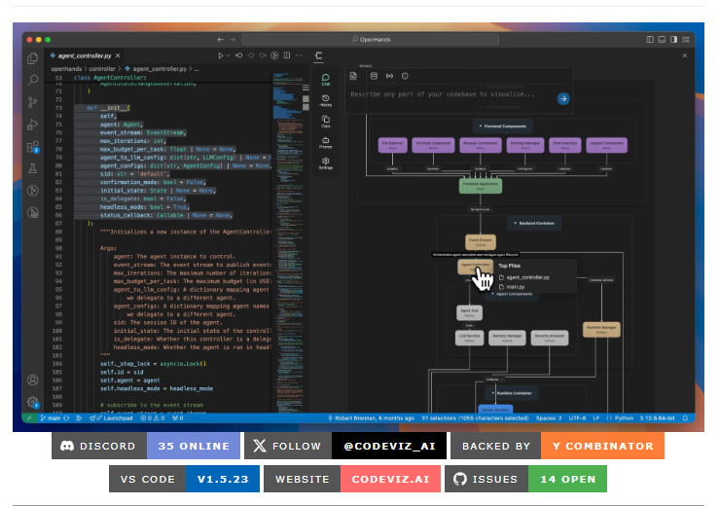Submit the prompt with the blue arrow button
Screen dimensions: 720x506
[563, 98]
